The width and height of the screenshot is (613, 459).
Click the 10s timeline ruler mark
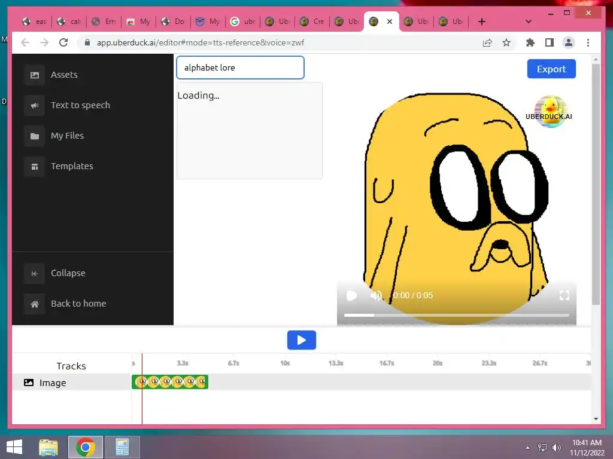[x=285, y=363]
